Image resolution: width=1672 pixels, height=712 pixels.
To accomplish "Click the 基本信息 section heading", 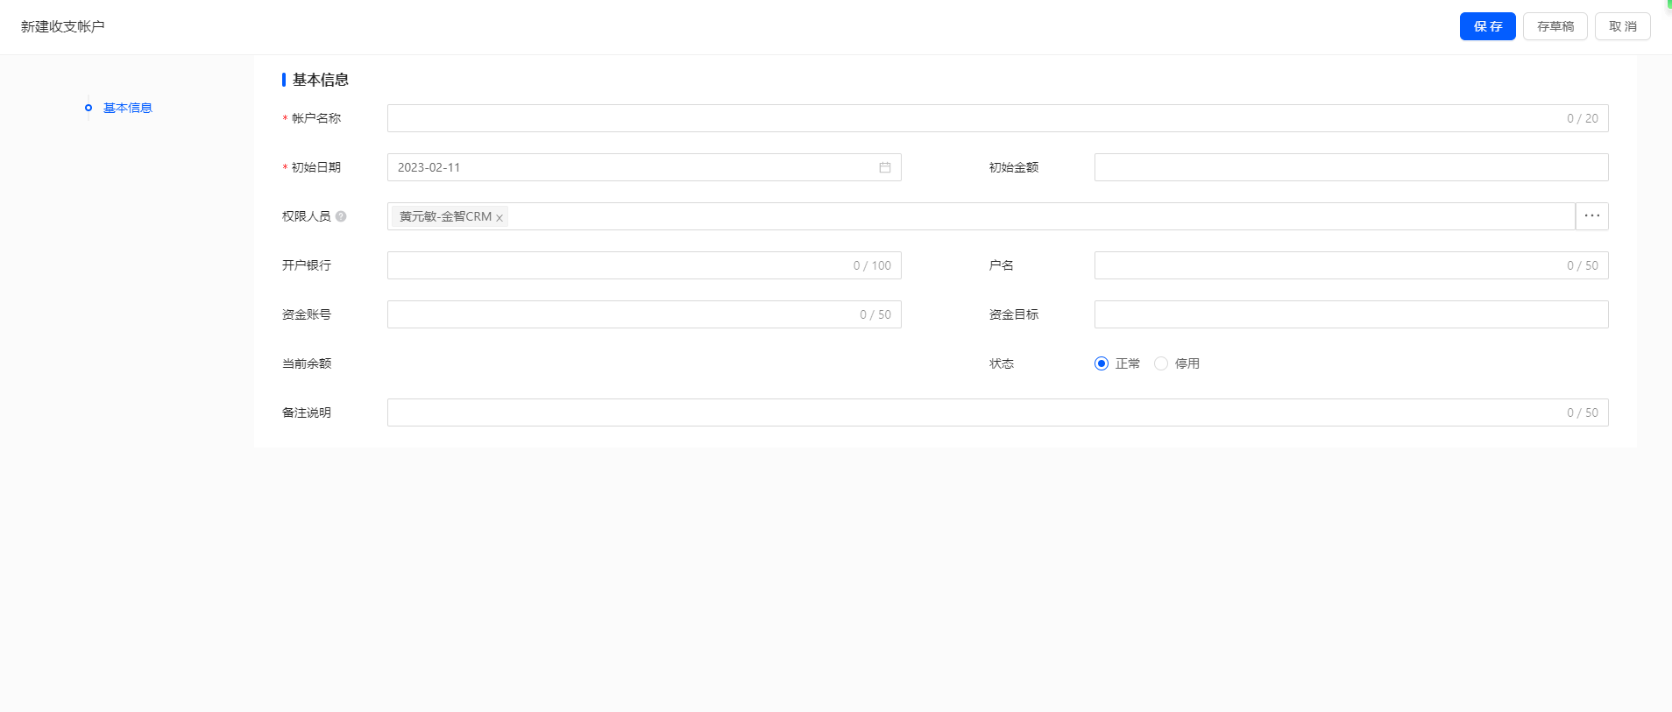I will coord(321,80).
